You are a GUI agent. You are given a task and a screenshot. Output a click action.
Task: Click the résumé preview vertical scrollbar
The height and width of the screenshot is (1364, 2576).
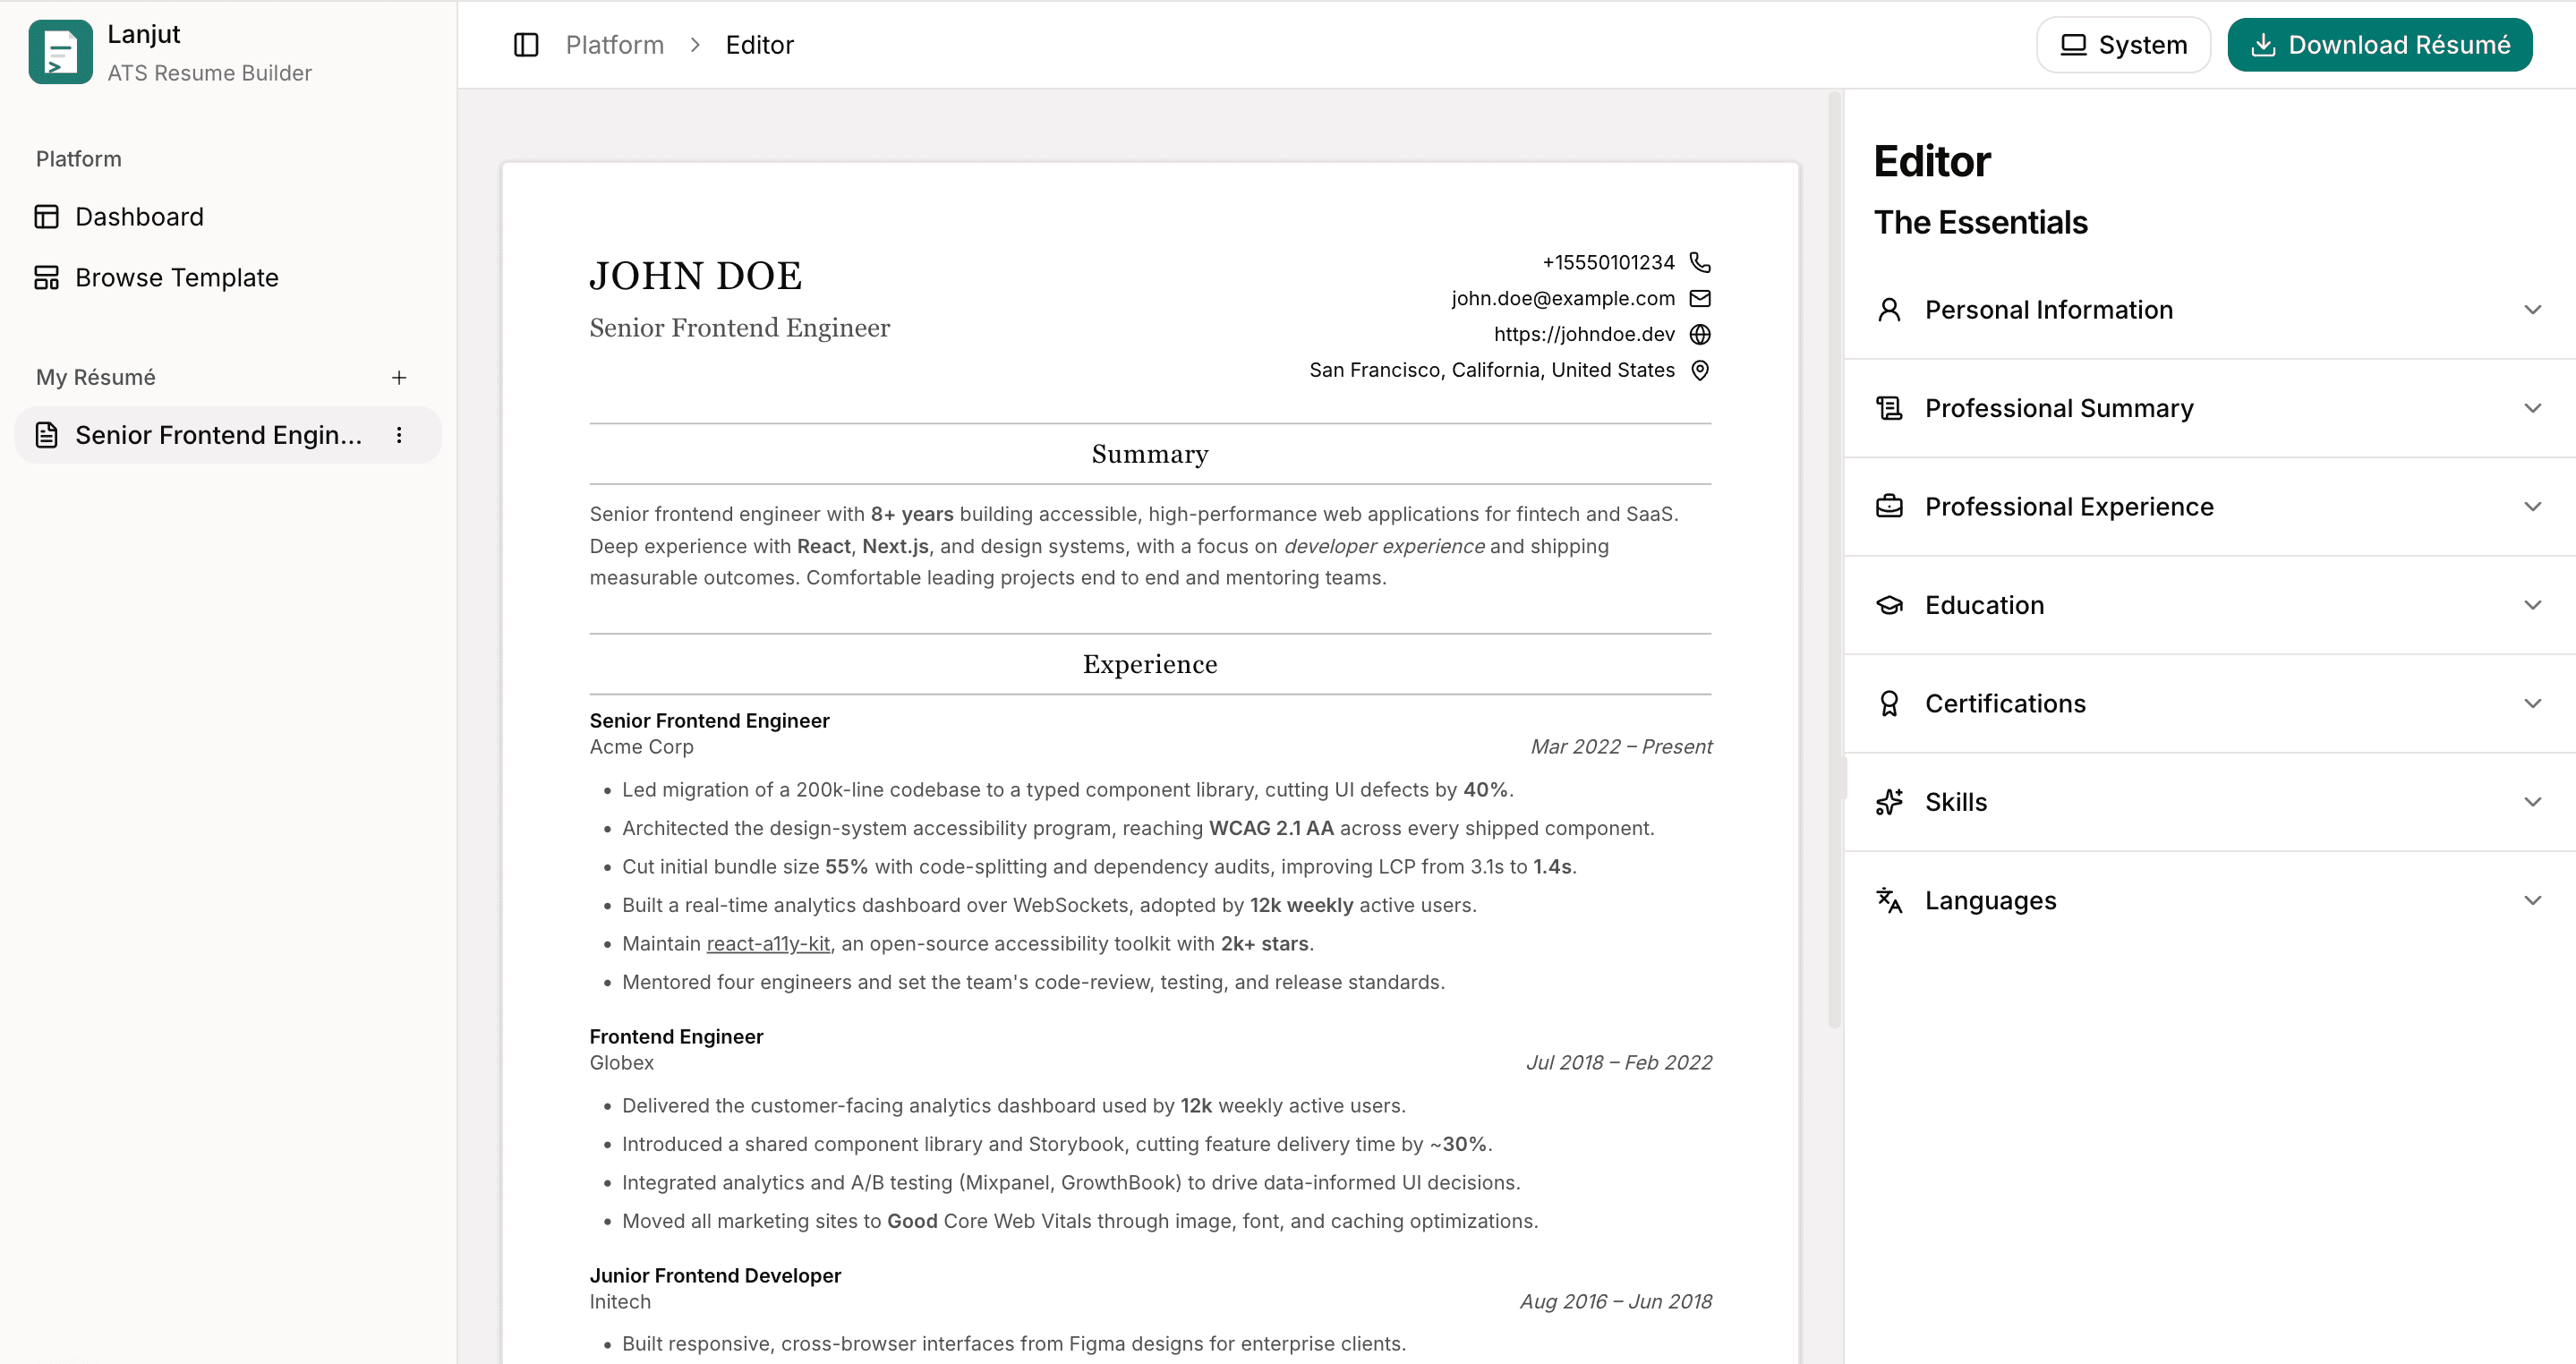tap(1834, 560)
